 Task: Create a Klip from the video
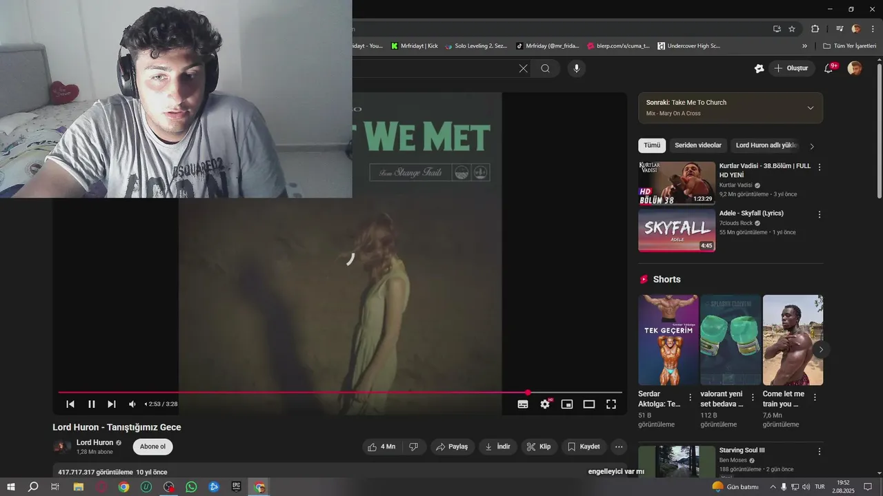539,446
